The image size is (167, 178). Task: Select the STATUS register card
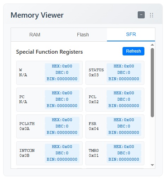[x=115, y=73]
